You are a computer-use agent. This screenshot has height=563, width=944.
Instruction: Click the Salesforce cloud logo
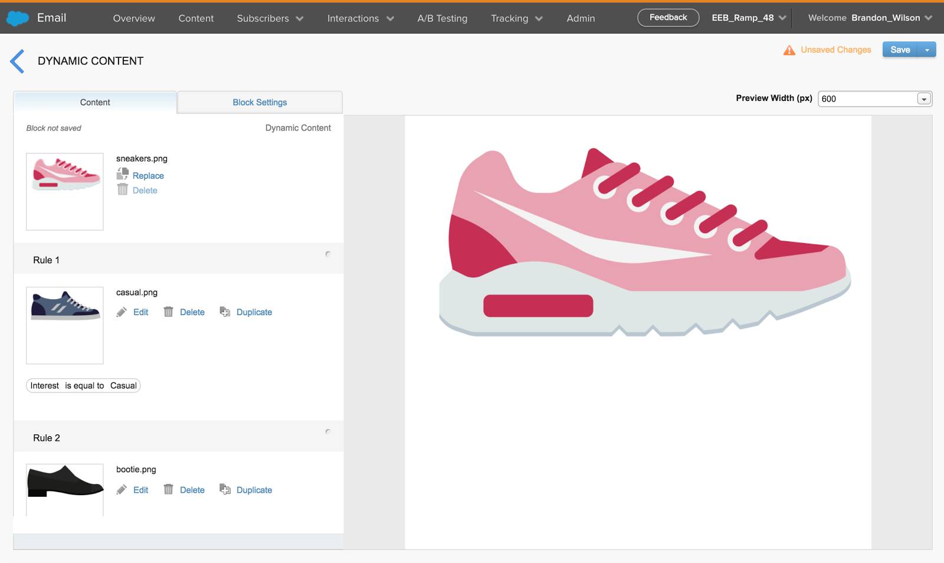click(x=18, y=18)
